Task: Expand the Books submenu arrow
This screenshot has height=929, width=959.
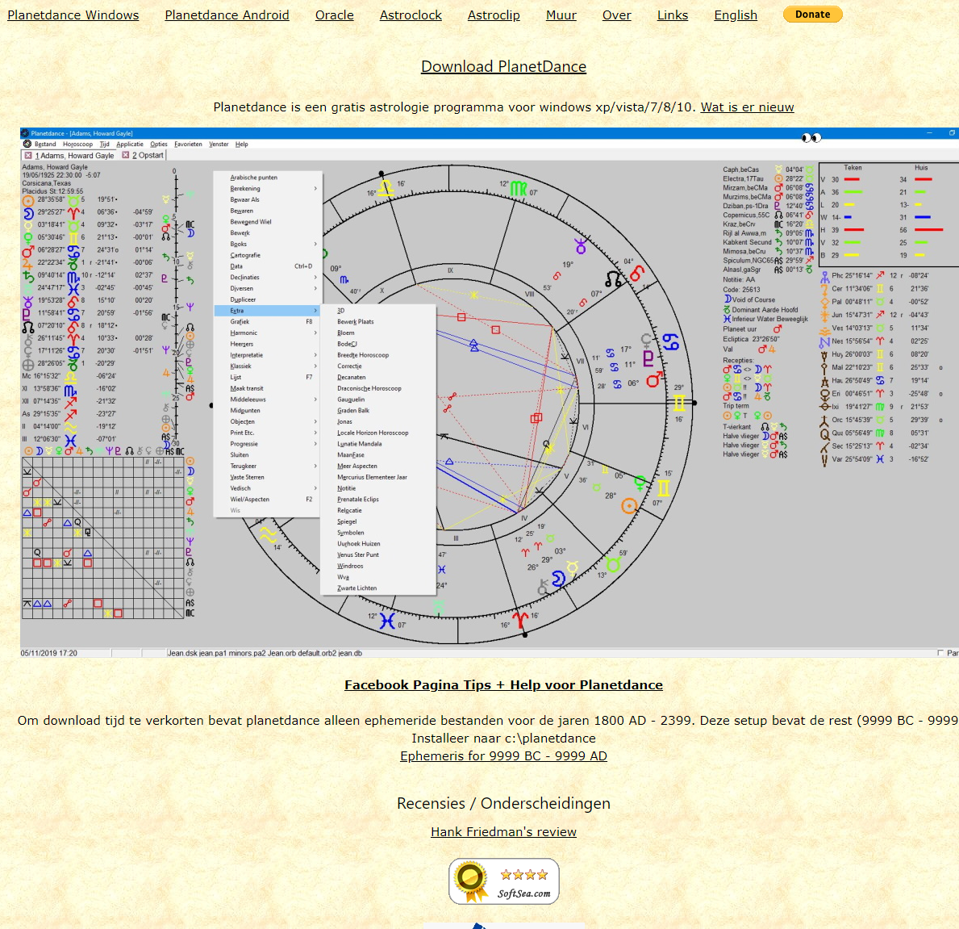Action: click(315, 245)
